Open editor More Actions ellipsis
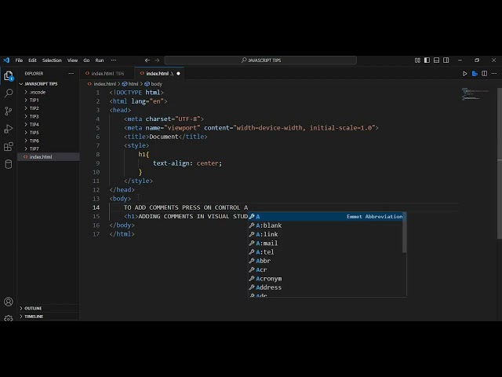This screenshot has width=502, height=377. click(x=494, y=74)
